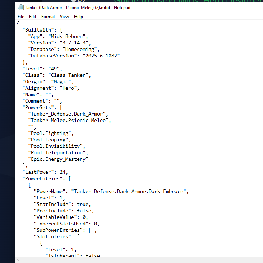Screen dimensions: 263x263
Task: Click "Tanker_Defense.Dark_Armor" powerset line
Action: tap(68, 114)
